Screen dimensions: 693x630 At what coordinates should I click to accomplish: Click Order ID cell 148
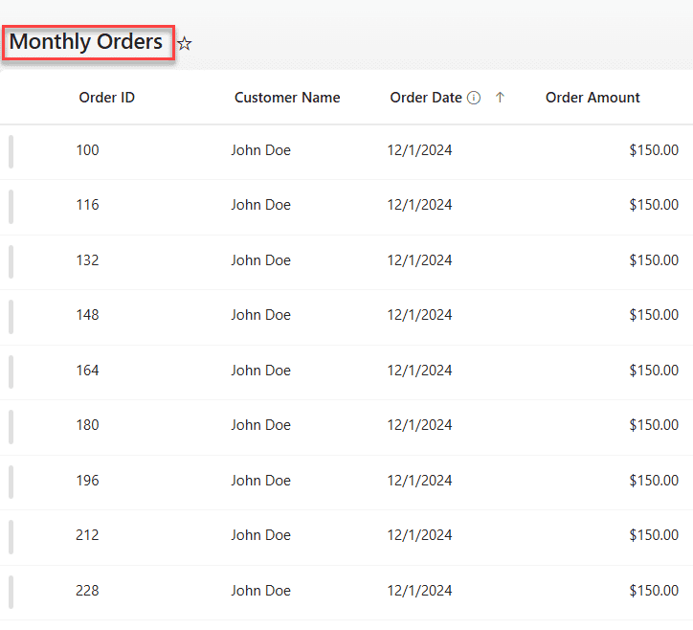(x=87, y=315)
